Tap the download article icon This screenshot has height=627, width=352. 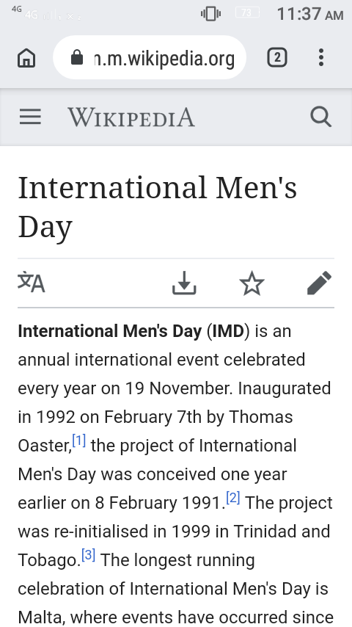point(184,283)
